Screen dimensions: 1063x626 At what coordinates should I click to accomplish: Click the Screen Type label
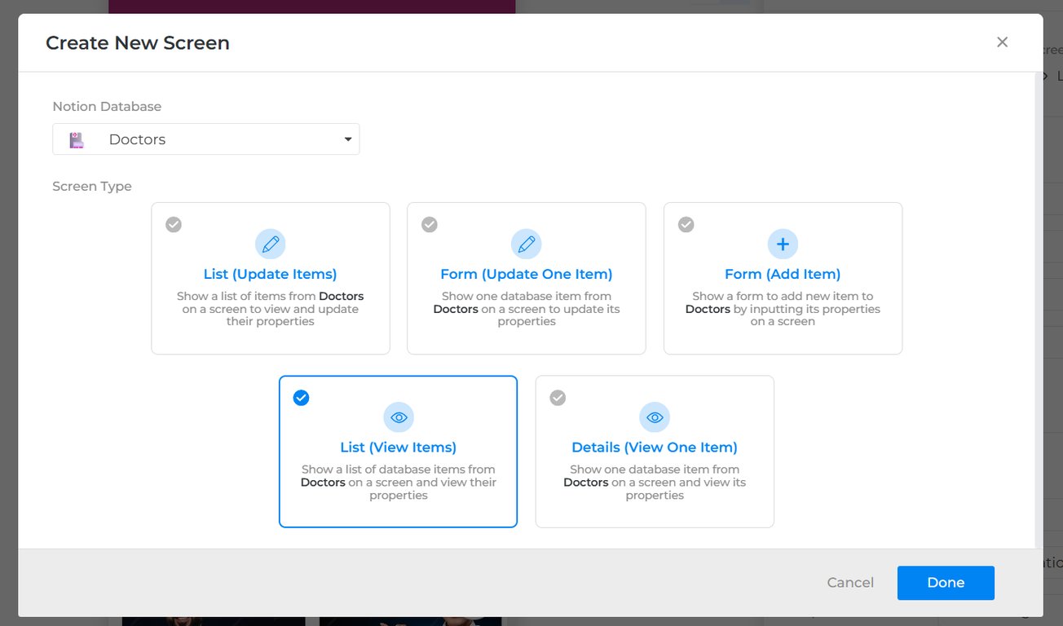(x=92, y=187)
